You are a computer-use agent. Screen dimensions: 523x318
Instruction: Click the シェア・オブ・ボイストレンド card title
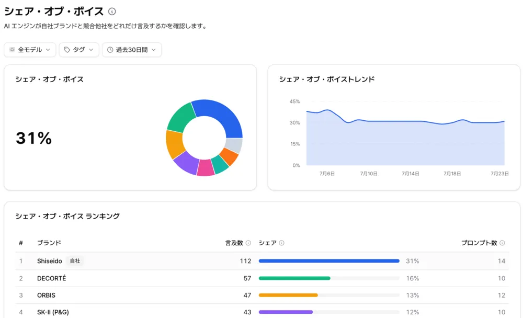327,79
